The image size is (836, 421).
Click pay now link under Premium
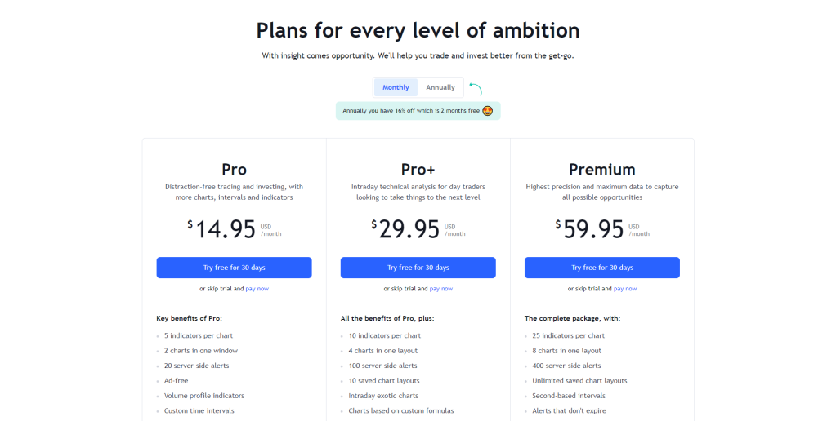click(625, 289)
